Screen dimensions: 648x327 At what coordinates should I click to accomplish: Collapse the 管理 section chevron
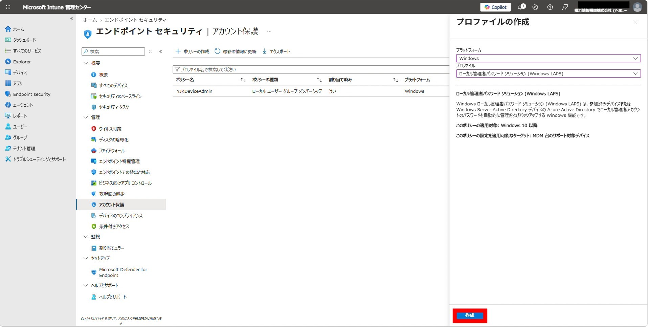pos(86,117)
